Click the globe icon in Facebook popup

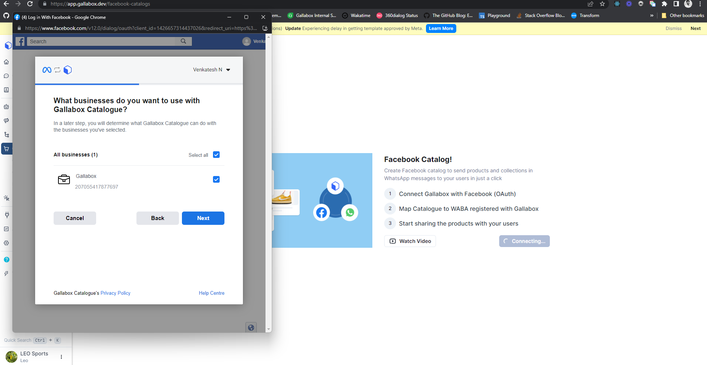coord(251,327)
